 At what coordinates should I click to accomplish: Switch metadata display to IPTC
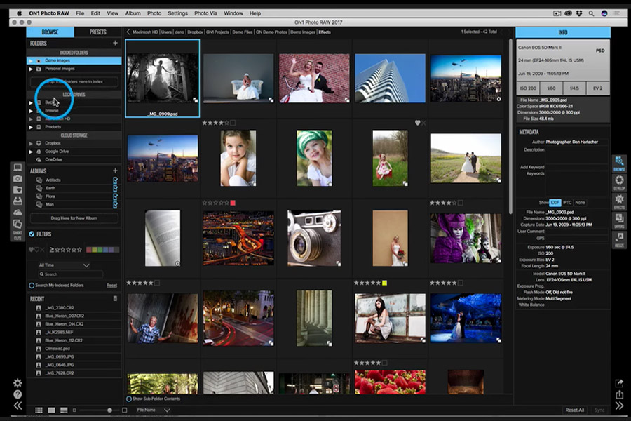click(566, 202)
